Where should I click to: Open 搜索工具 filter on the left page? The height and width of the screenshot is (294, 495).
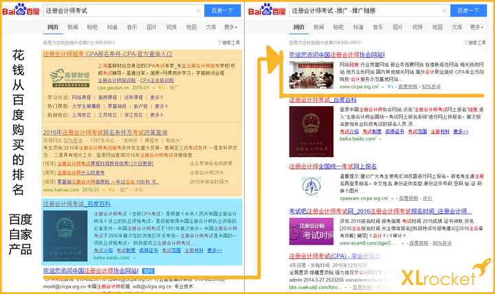point(229,42)
